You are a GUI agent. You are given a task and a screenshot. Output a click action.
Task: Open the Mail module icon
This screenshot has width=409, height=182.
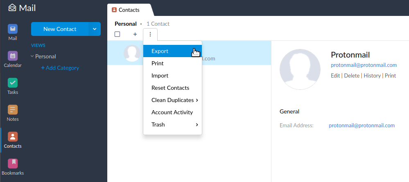12,29
